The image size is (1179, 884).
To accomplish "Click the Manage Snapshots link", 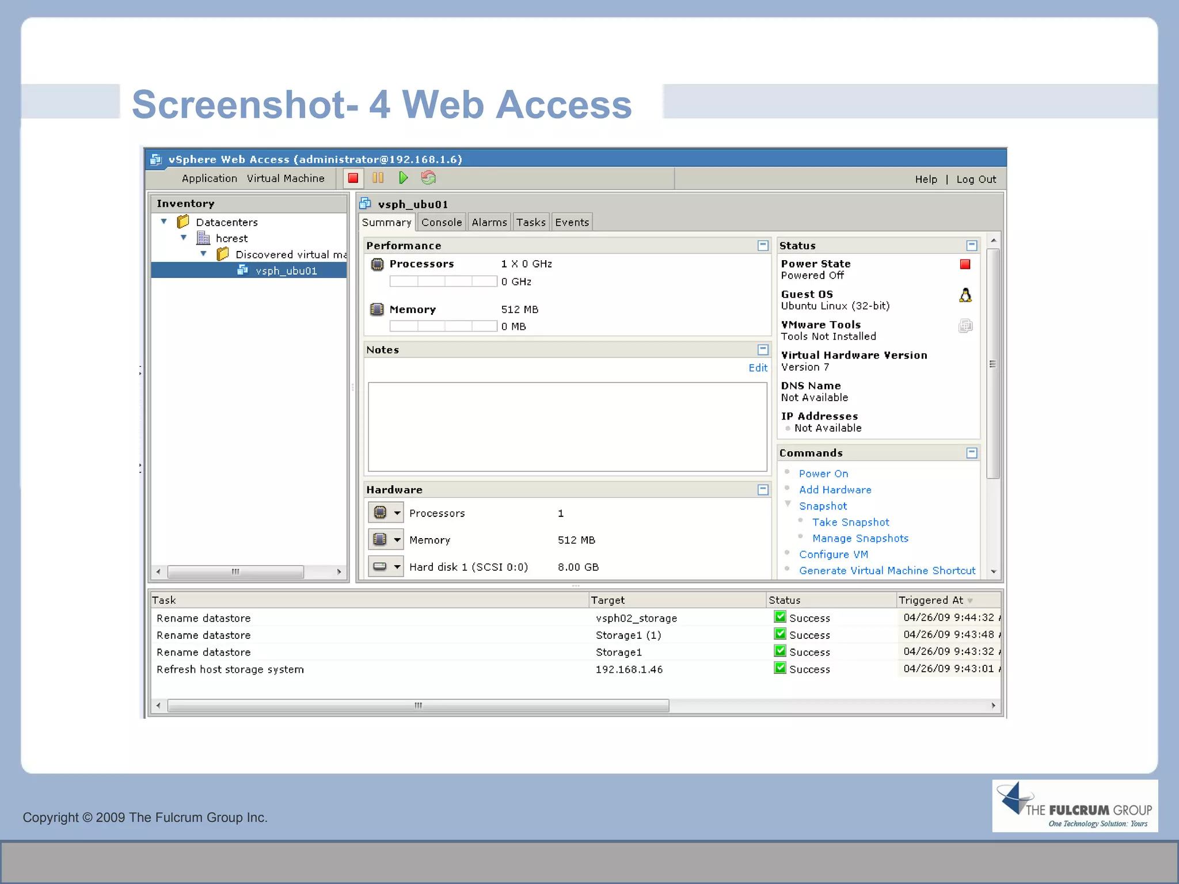I will click(x=861, y=538).
